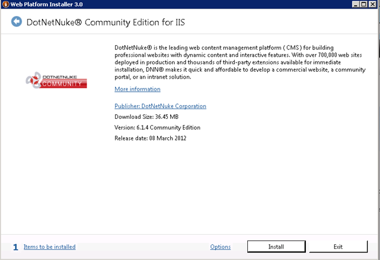
Task: Click the Install button
Action: (x=277, y=247)
